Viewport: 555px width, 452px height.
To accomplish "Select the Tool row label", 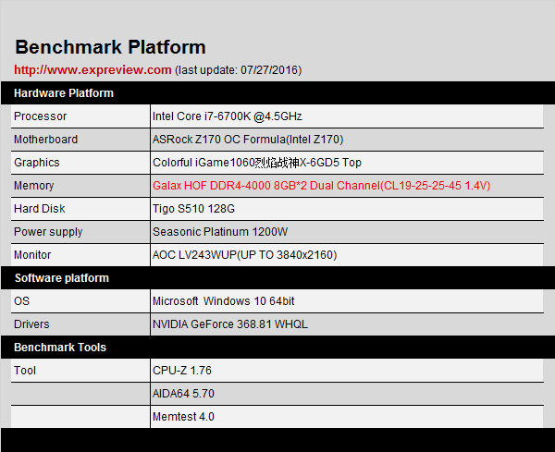I will pyautogui.click(x=25, y=371).
